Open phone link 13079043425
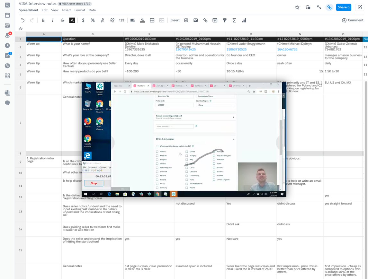The width and height of the screenshot is (368, 279). pyautogui.click(x=186, y=49)
